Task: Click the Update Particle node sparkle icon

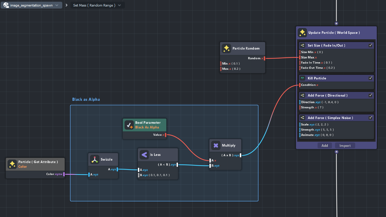Action: [302, 33]
